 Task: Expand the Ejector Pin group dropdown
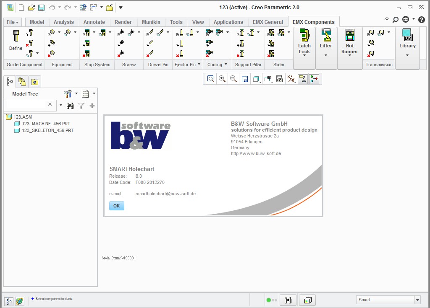[199, 65]
